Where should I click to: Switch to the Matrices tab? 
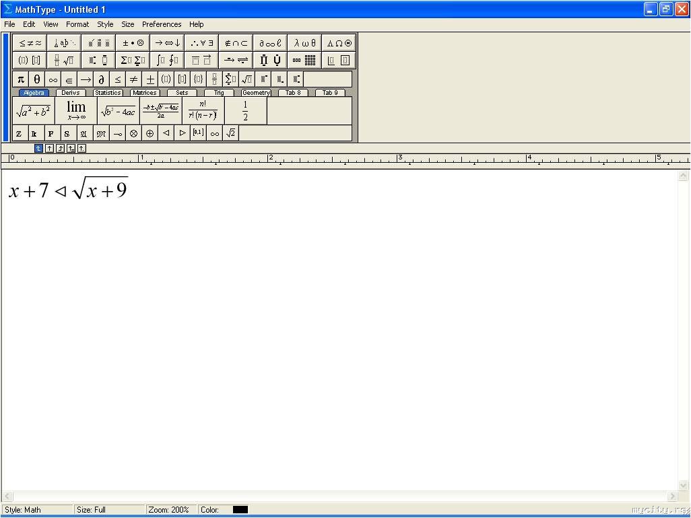145,93
